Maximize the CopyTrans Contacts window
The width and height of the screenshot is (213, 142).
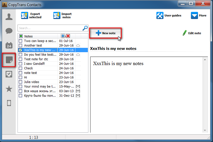coord(191,3)
